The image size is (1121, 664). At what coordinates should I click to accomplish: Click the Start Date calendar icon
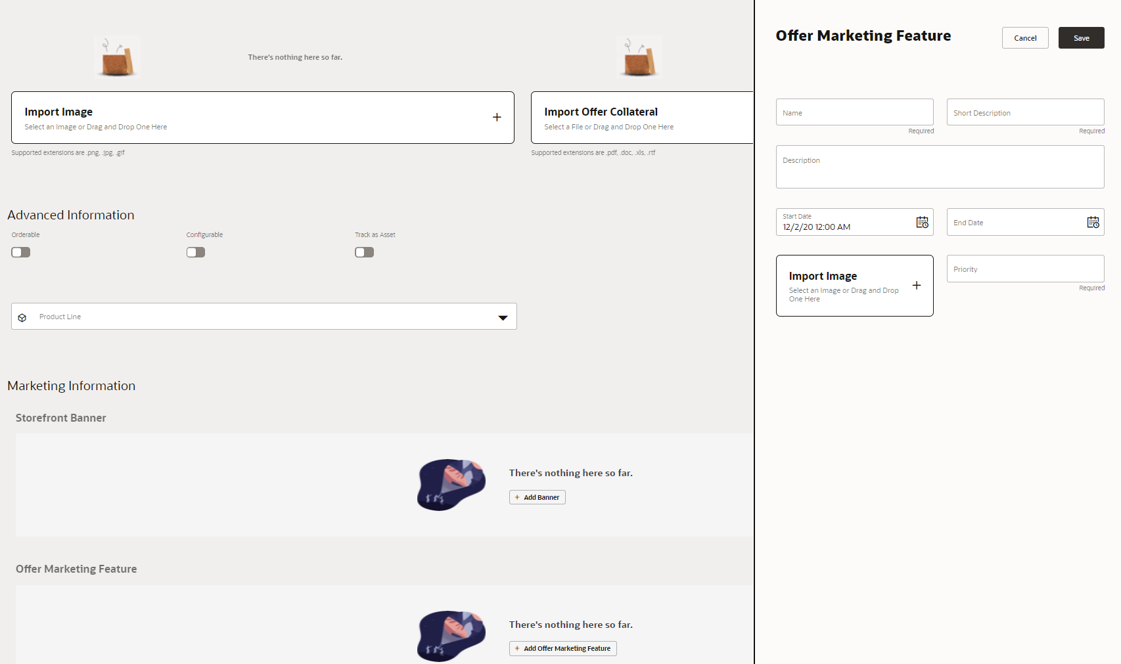point(922,223)
